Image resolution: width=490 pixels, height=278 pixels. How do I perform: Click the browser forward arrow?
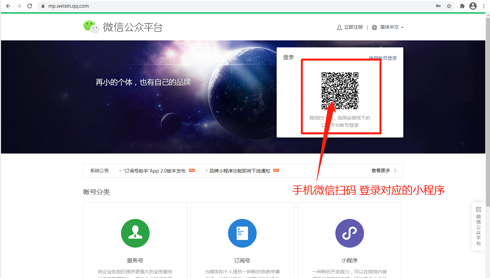click(x=19, y=6)
